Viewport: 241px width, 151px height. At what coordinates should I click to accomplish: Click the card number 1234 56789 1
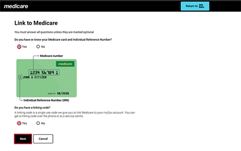click(44, 73)
